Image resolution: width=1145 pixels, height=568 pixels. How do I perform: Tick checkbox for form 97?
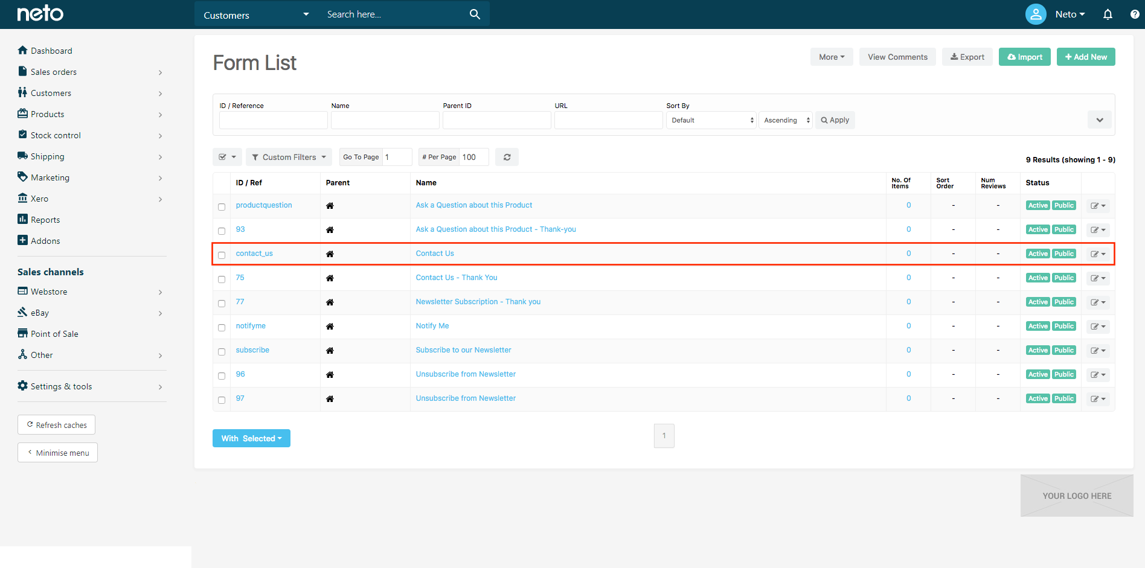[x=222, y=400]
